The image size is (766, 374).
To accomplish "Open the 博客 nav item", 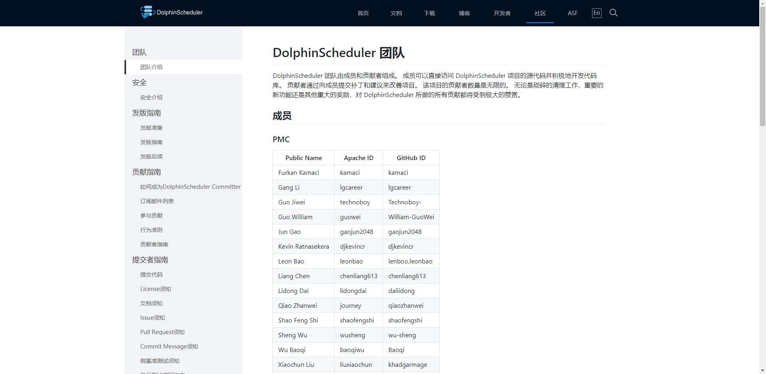I will tap(464, 13).
